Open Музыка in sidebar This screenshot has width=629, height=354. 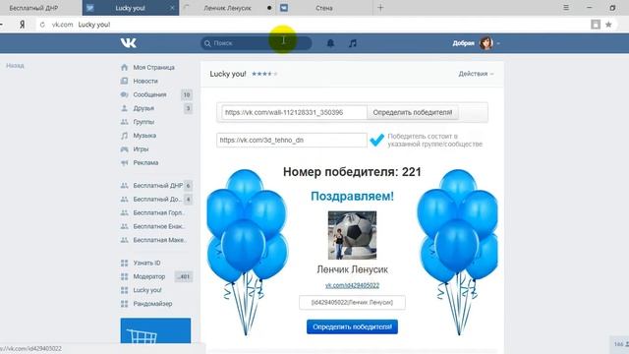pyautogui.click(x=144, y=136)
